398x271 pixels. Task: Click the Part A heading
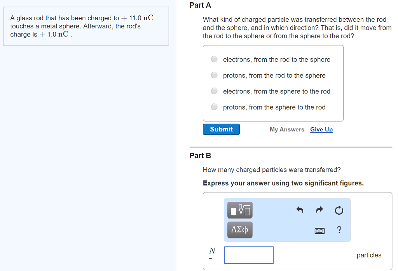tap(201, 5)
